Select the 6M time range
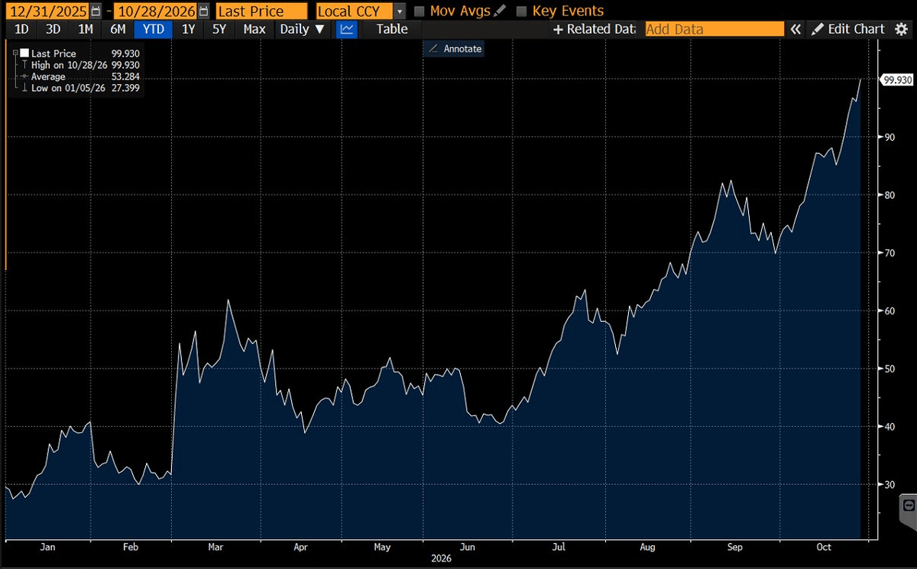917x569 pixels. 118,29
